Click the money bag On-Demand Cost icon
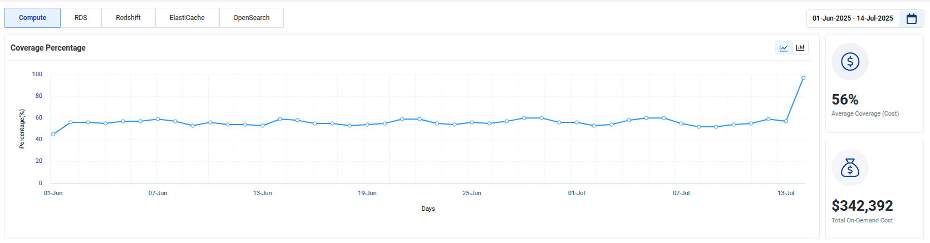This screenshot has width=930, height=243. (850, 167)
